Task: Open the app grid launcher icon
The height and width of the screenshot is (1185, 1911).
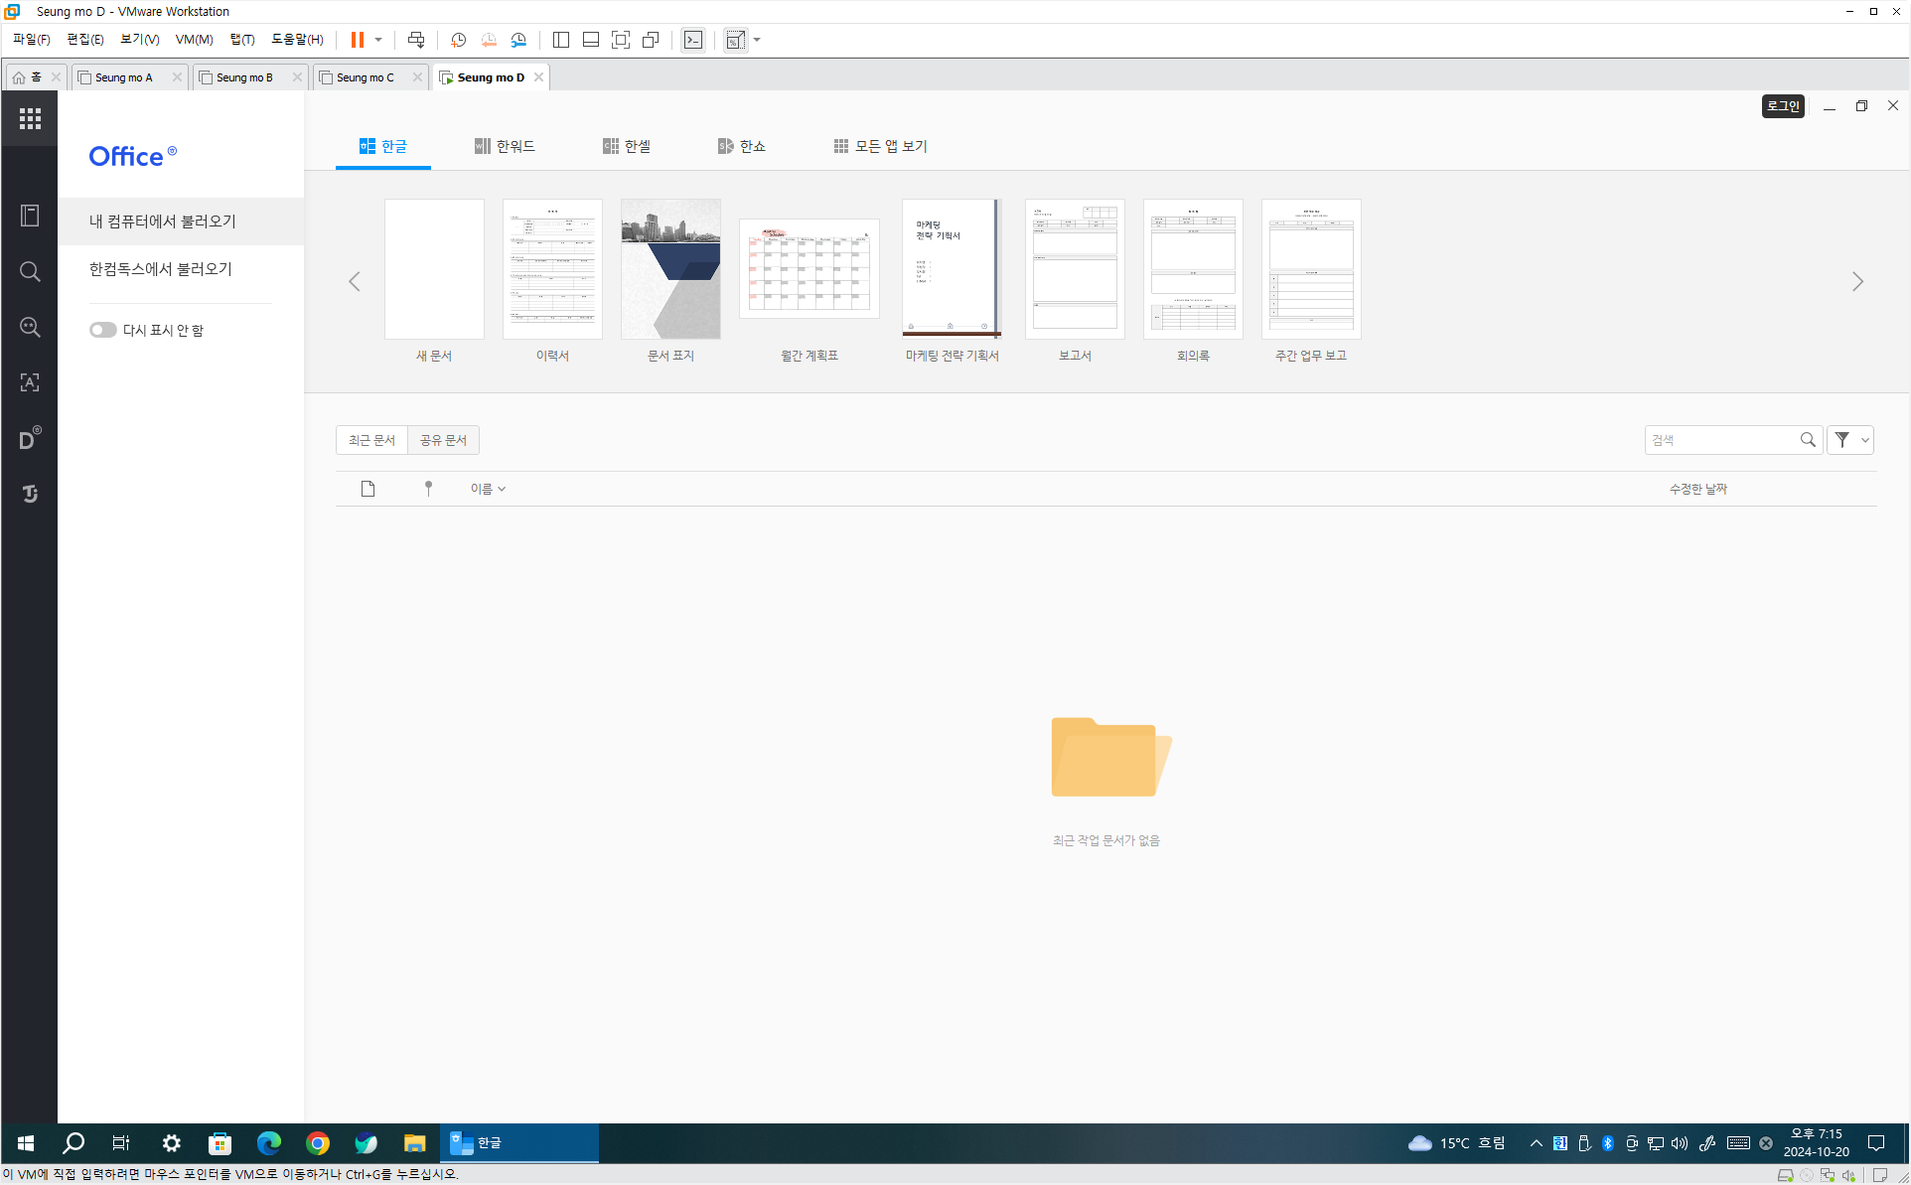Action: 30,119
